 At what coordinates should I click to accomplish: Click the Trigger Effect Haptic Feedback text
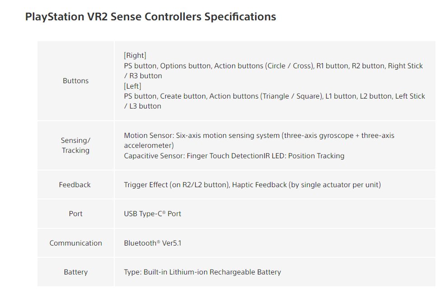pyautogui.click(x=252, y=185)
